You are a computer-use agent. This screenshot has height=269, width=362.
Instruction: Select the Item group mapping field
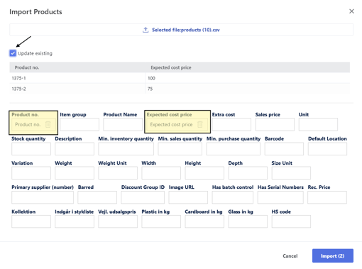79,124
